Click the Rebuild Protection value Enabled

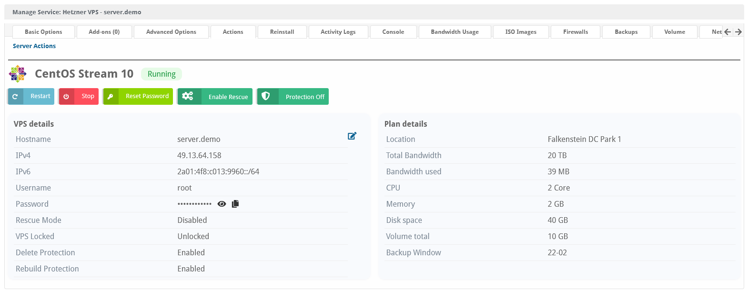tap(191, 269)
